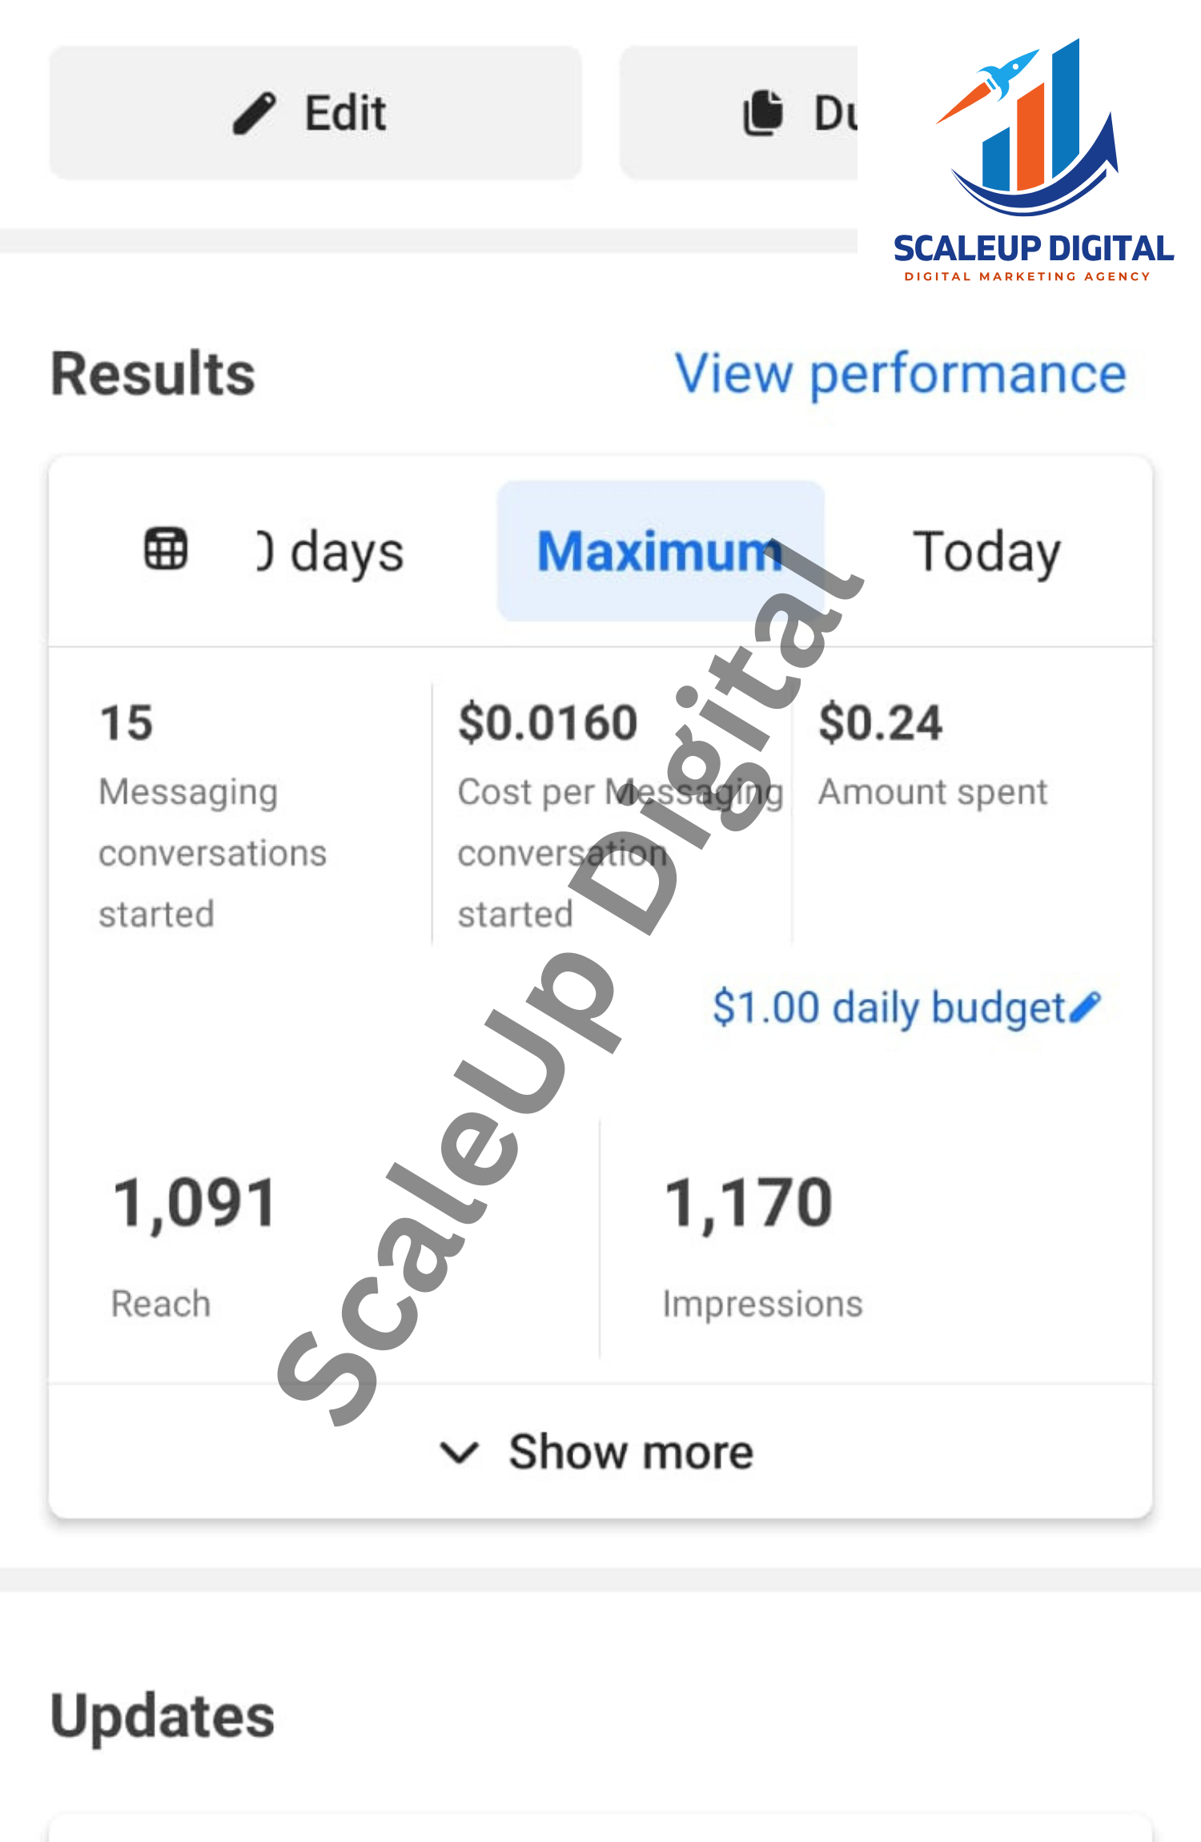1201x1842 pixels.
Task: Click the Show more text
Action: tap(631, 1452)
